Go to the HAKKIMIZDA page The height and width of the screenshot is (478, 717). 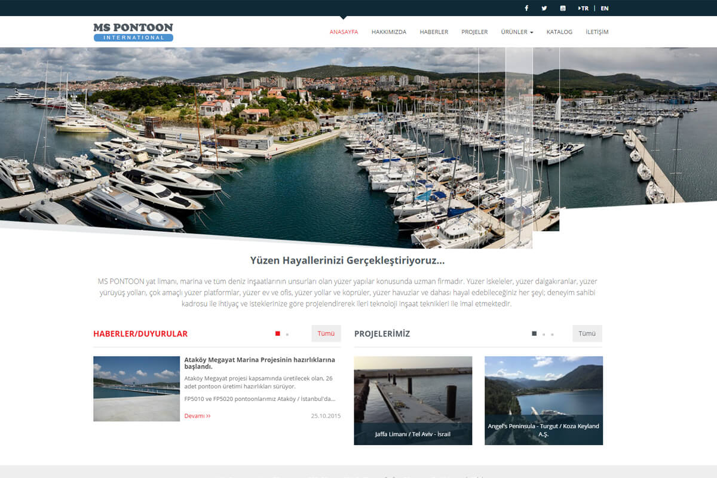point(388,32)
